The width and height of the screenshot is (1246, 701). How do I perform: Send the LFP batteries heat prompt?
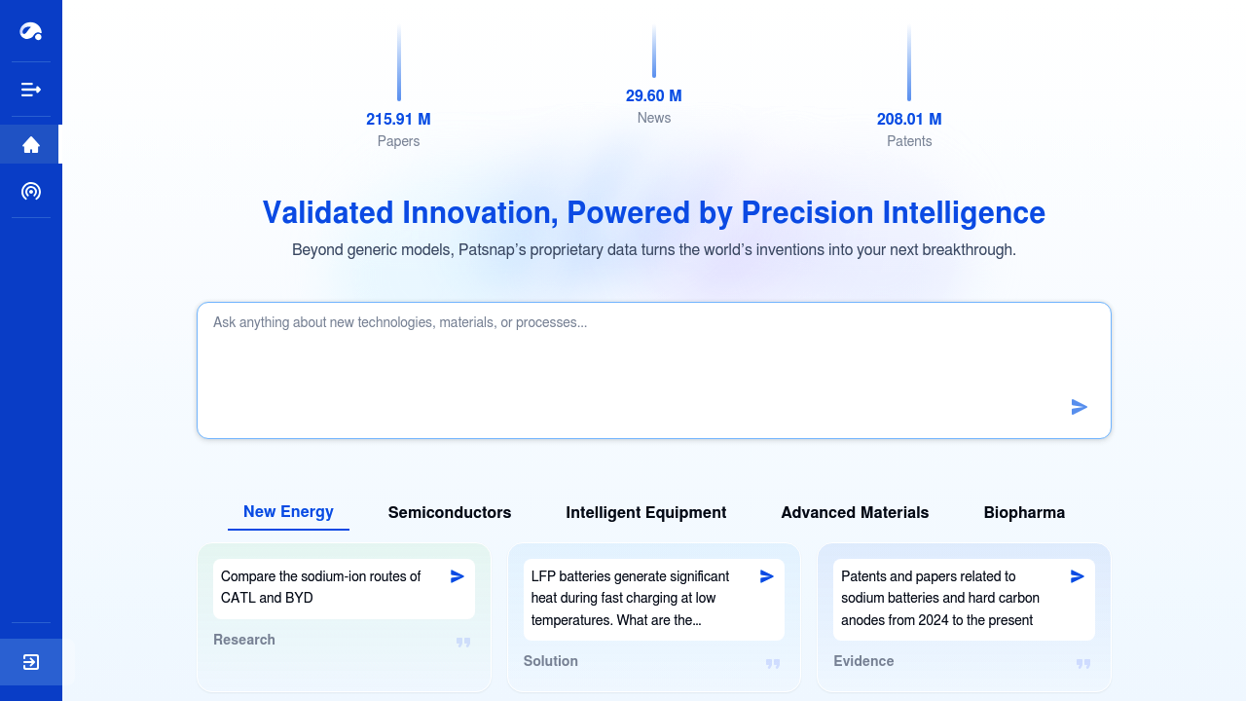coord(767,576)
